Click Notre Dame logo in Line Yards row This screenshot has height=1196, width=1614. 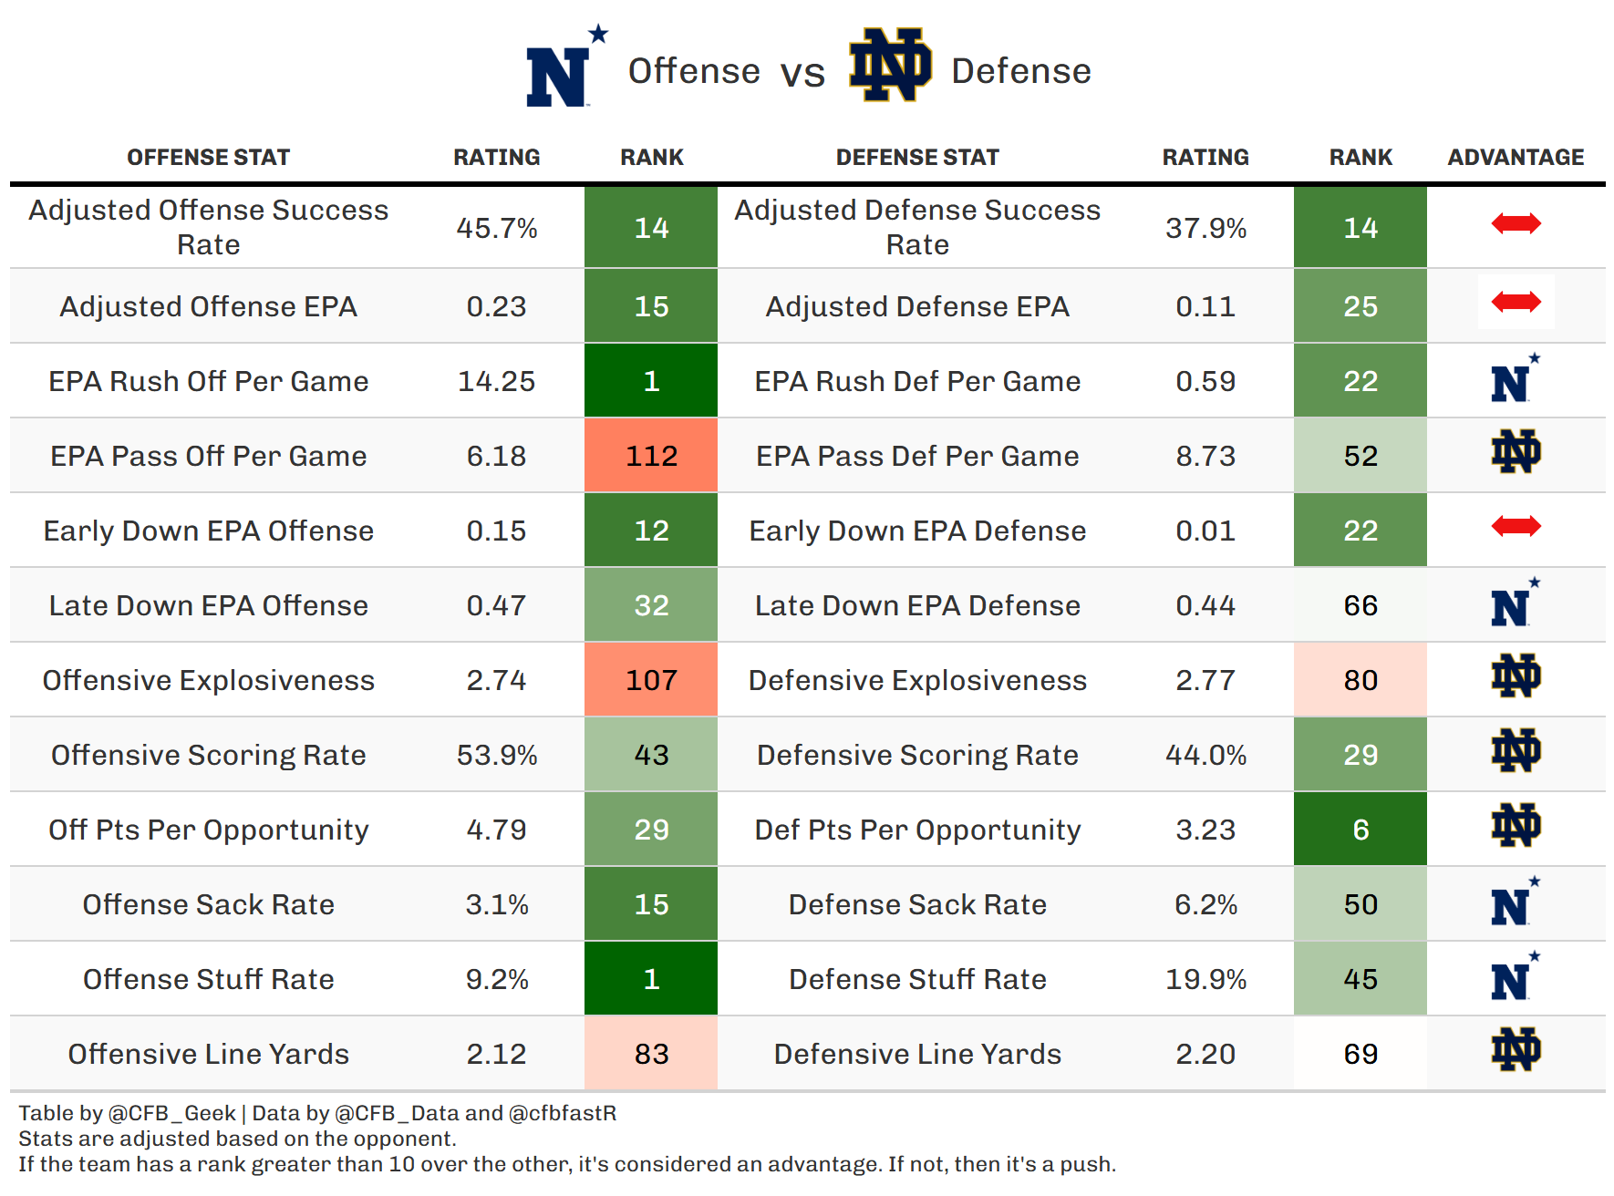1516,1050
